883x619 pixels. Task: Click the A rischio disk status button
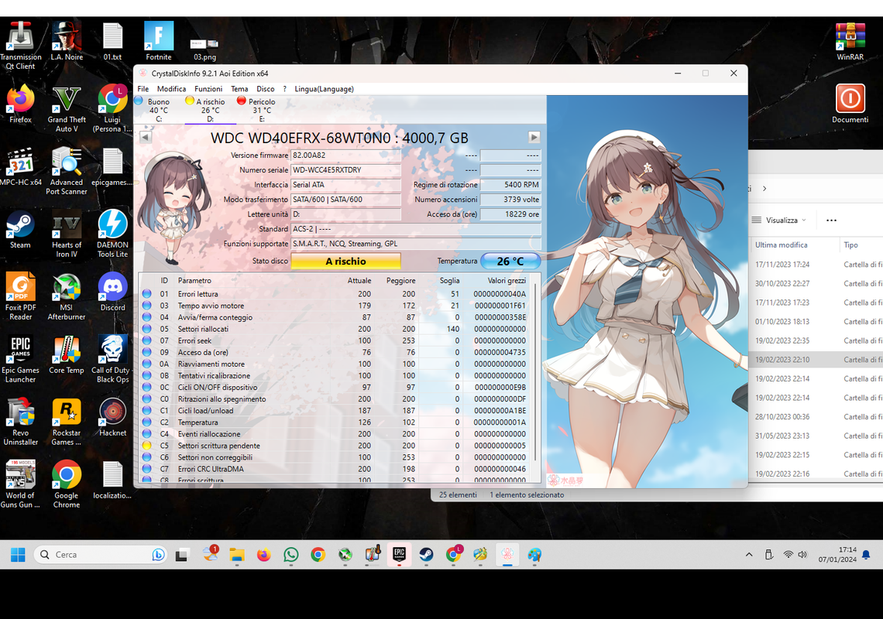tap(345, 261)
